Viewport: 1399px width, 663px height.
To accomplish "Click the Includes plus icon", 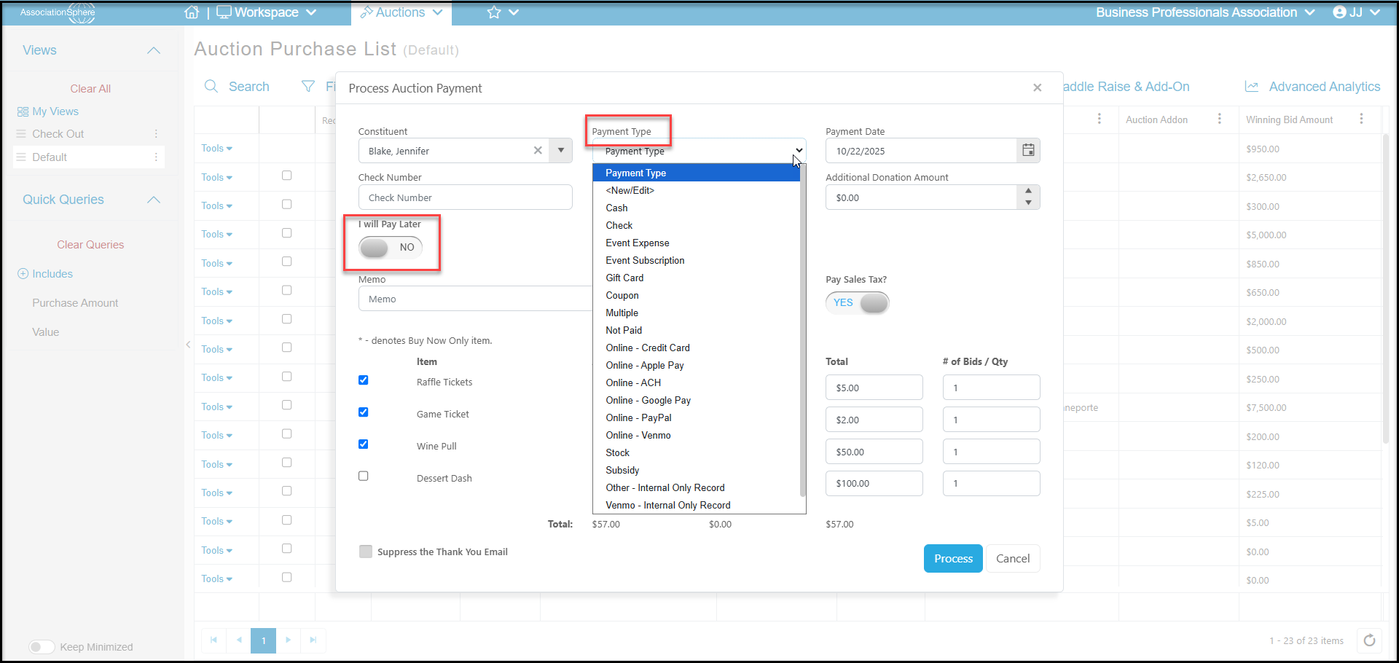I will [x=23, y=274].
